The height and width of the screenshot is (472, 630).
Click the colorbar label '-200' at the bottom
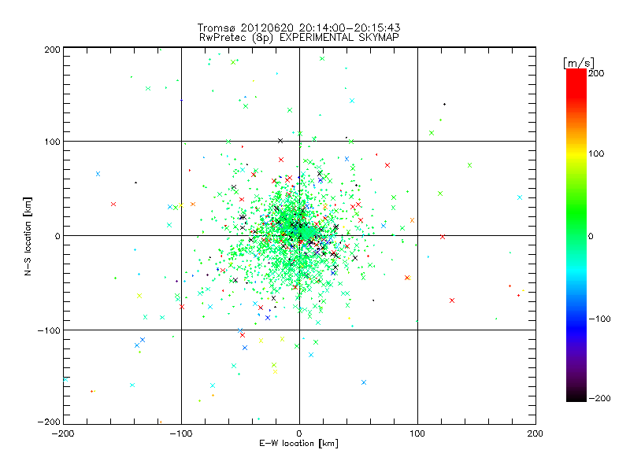[599, 398]
